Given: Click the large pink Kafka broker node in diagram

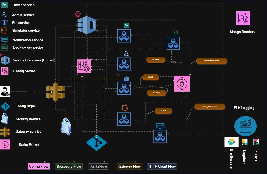Looking at the screenshot, I should tap(182, 84).
